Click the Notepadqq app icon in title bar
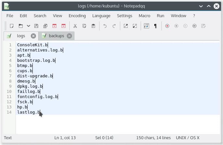Screen dimensions: 223x145 (x=7, y=6)
